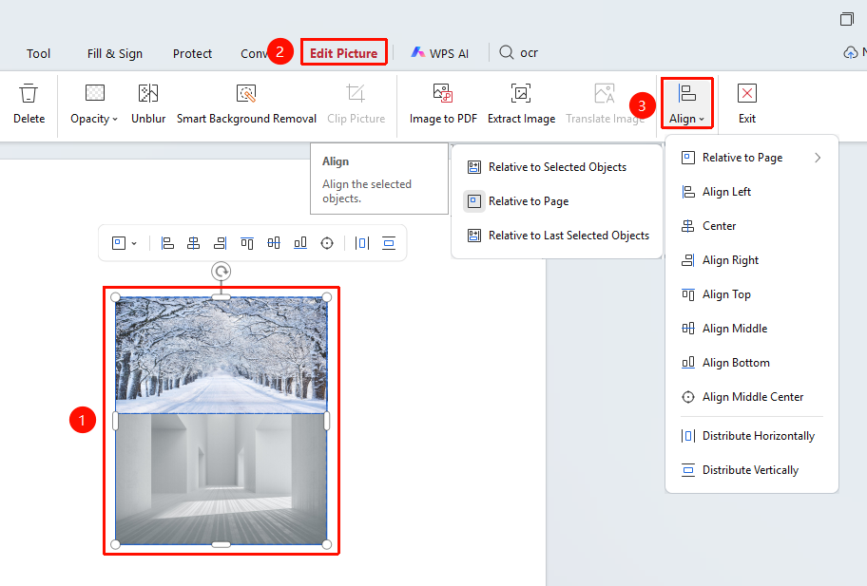Open WPS AI
This screenshot has height=586, width=867.
coord(440,53)
